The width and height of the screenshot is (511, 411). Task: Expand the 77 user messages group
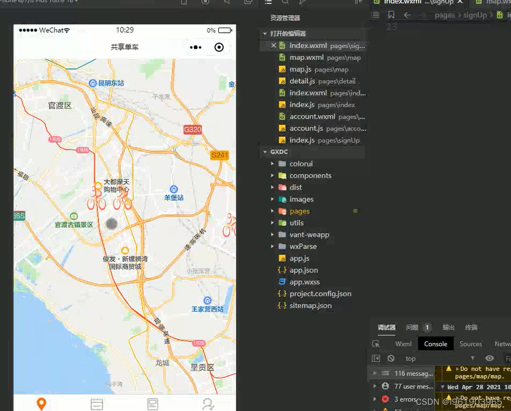pos(375,386)
